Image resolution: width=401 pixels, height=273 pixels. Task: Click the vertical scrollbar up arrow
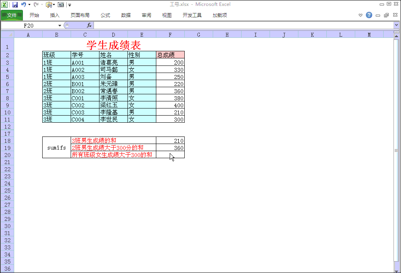pos(396,36)
